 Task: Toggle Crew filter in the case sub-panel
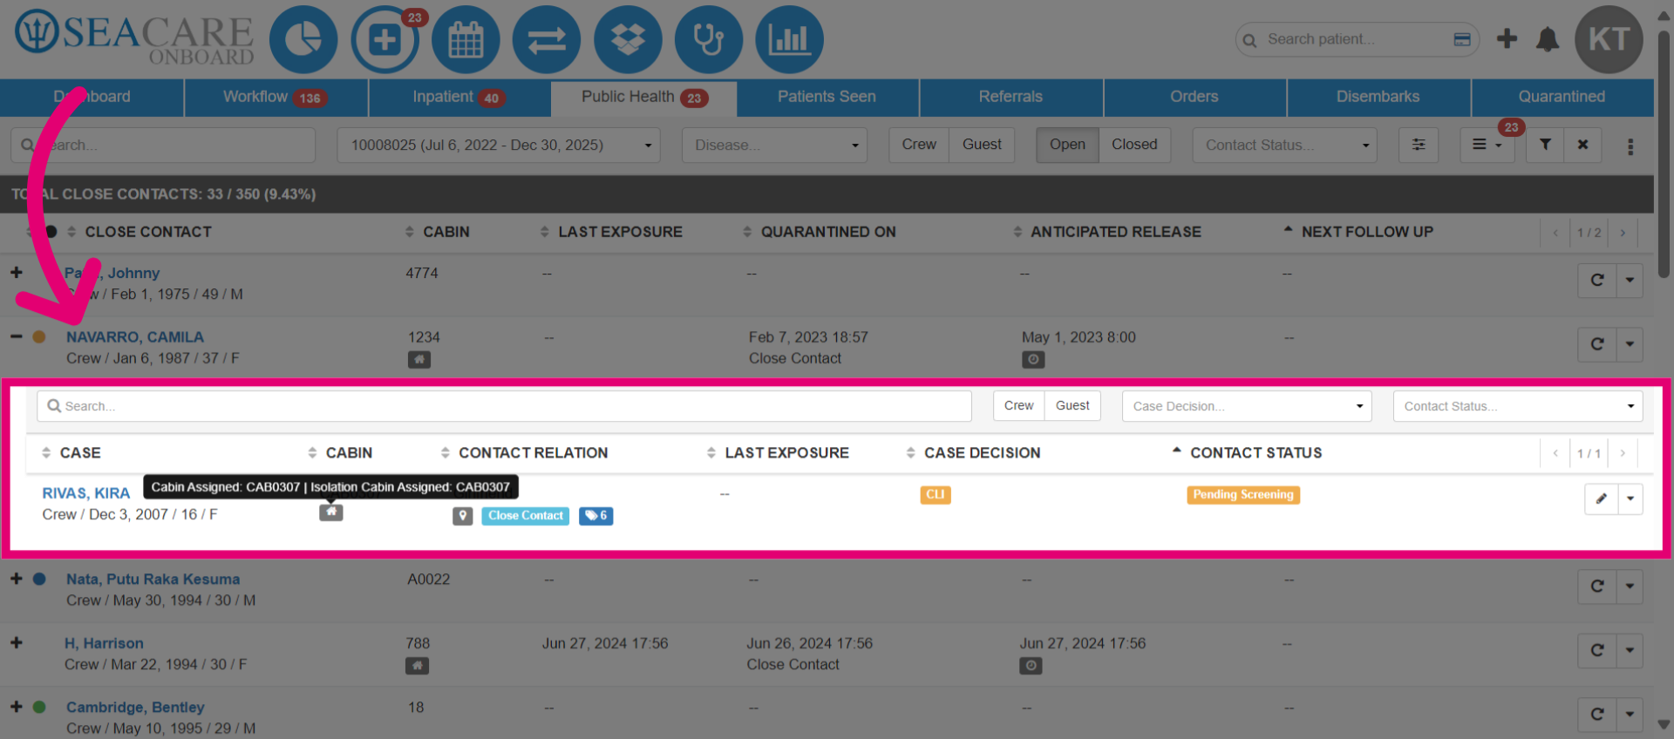1018,406
